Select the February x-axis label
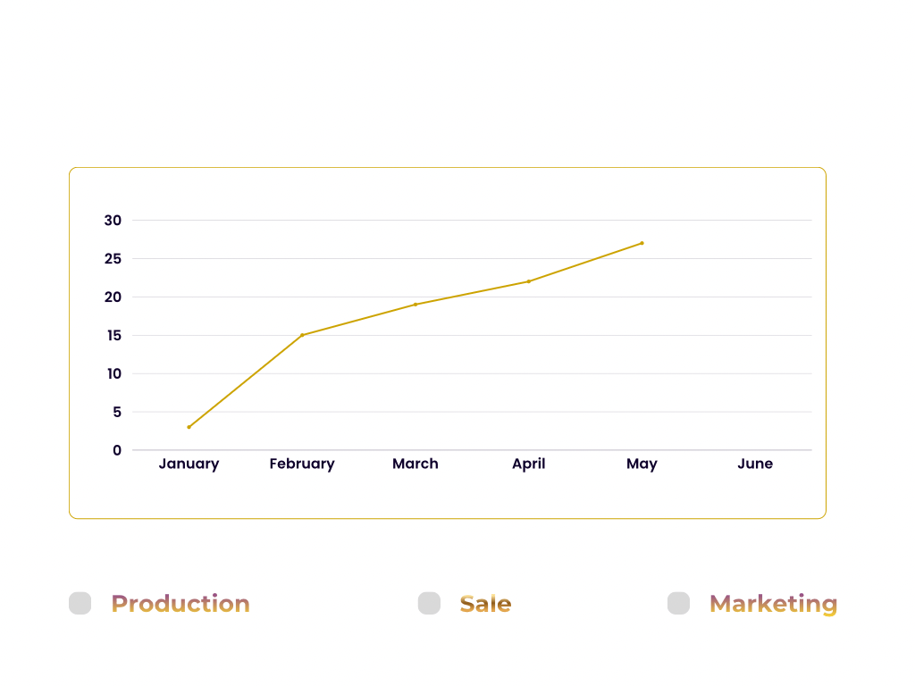Image resolution: width=915 pixels, height=686 pixels. tap(302, 464)
